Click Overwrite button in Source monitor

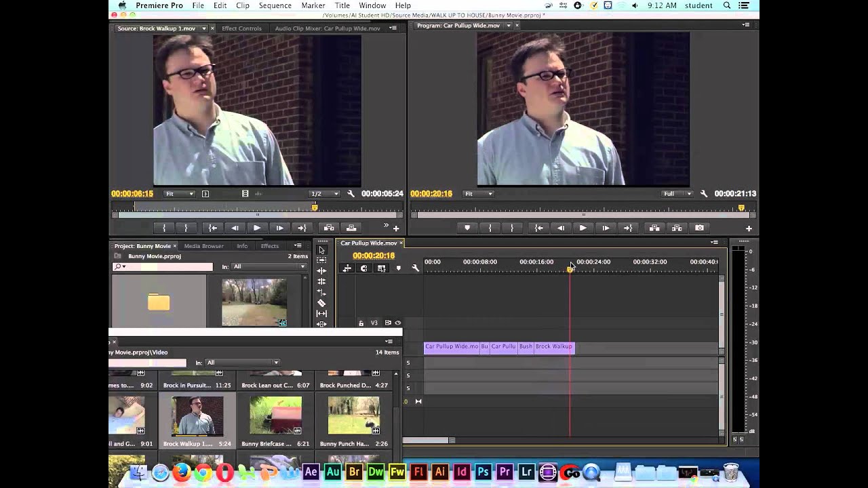(351, 228)
